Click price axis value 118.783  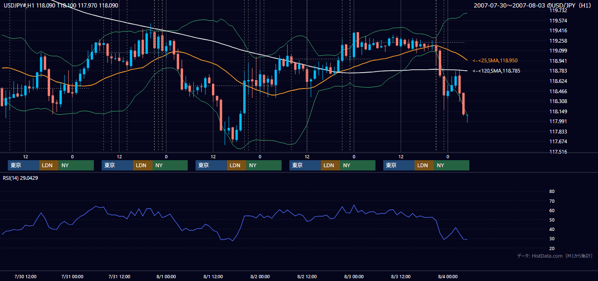(x=559, y=71)
